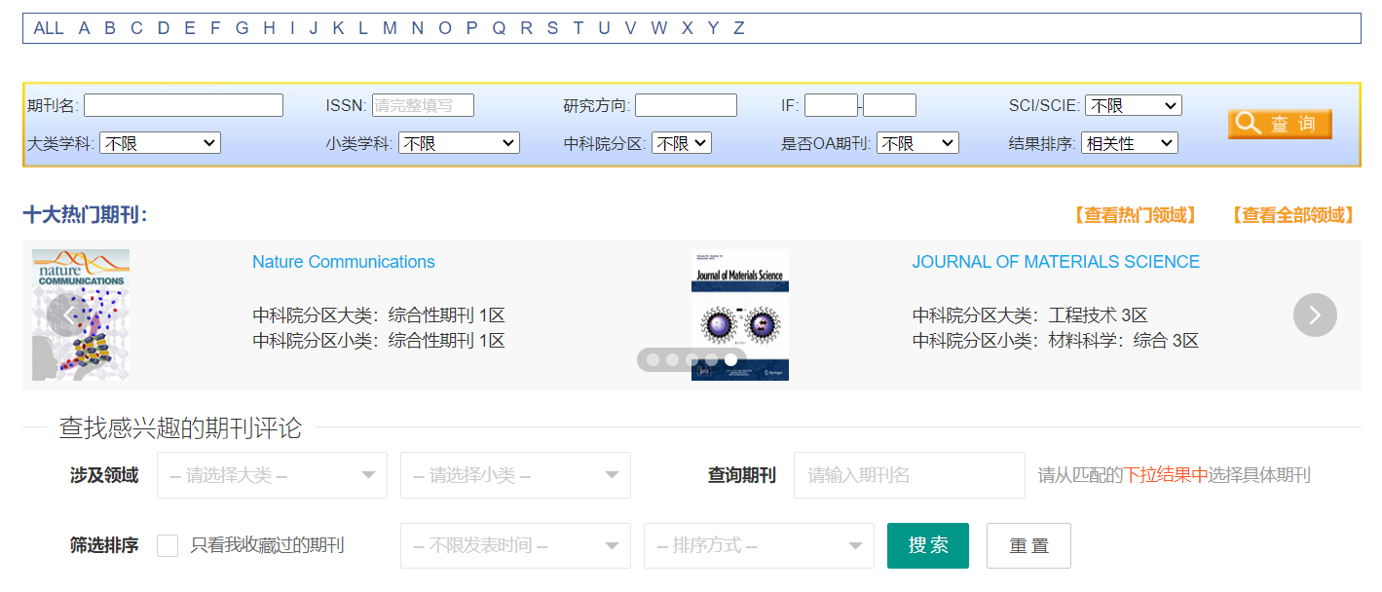
Task: Go to previous carousel slide arrow
Action: (68, 314)
